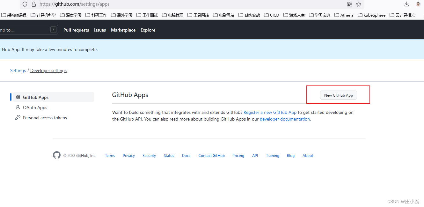This screenshot has width=424, height=207.
Task: Open Explore in GitHub header
Action: tap(148, 30)
